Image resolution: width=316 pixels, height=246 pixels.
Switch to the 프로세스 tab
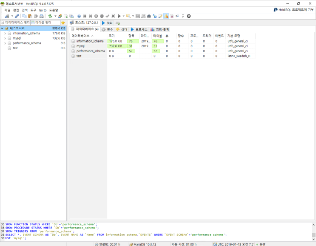(x=139, y=29)
